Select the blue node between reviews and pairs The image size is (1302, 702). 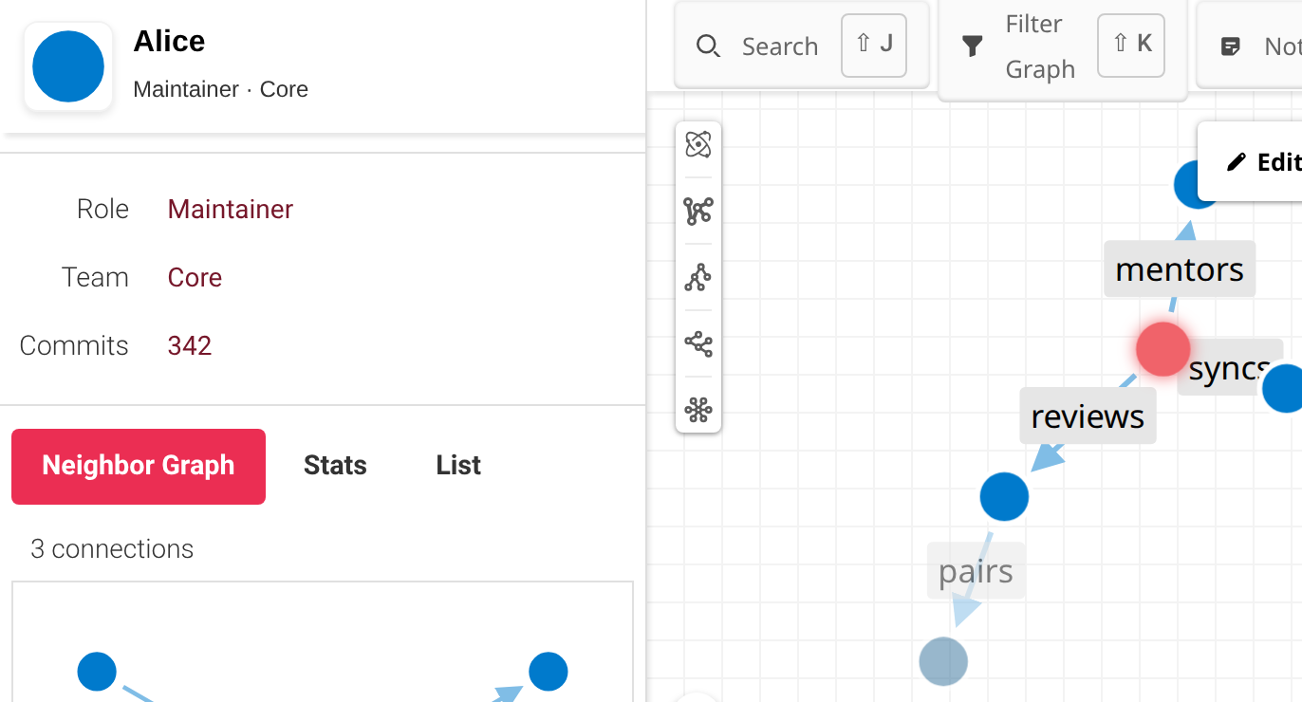(1004, 496)
